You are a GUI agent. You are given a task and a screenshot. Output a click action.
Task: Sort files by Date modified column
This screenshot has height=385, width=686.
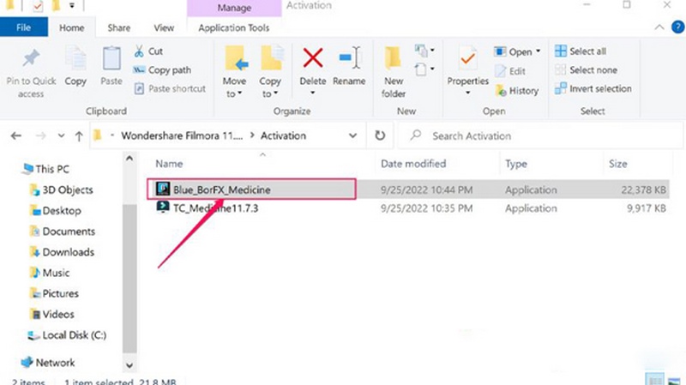(413, 164)
